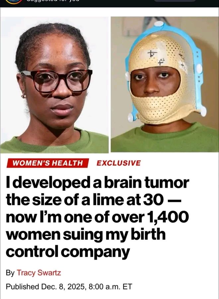Tap the tortoiseshell glasses in left photo
219x299 pixels.
(57, 80)
